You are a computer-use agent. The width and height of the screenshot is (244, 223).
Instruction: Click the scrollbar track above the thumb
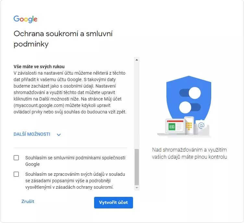[x=137, y=105]
